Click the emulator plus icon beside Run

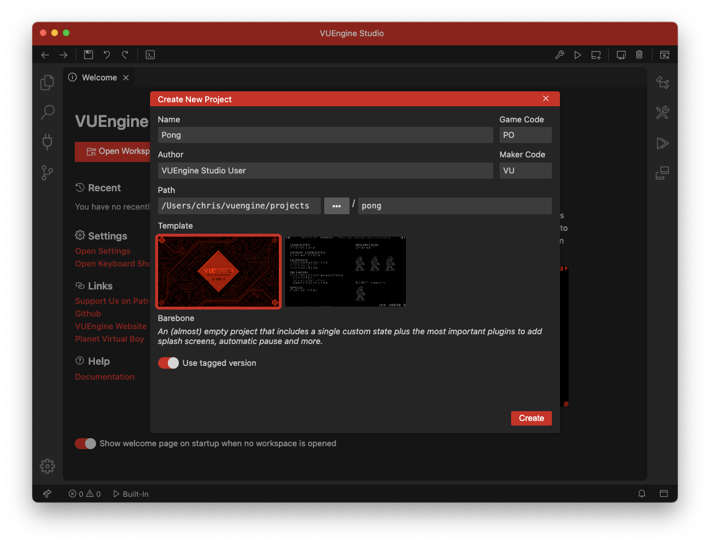[x=596, y=55]
